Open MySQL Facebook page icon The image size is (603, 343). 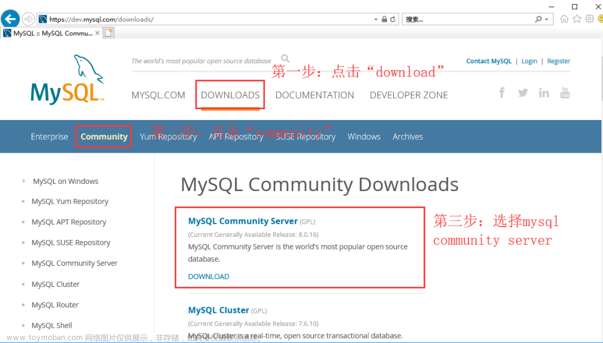pos(502,92)
